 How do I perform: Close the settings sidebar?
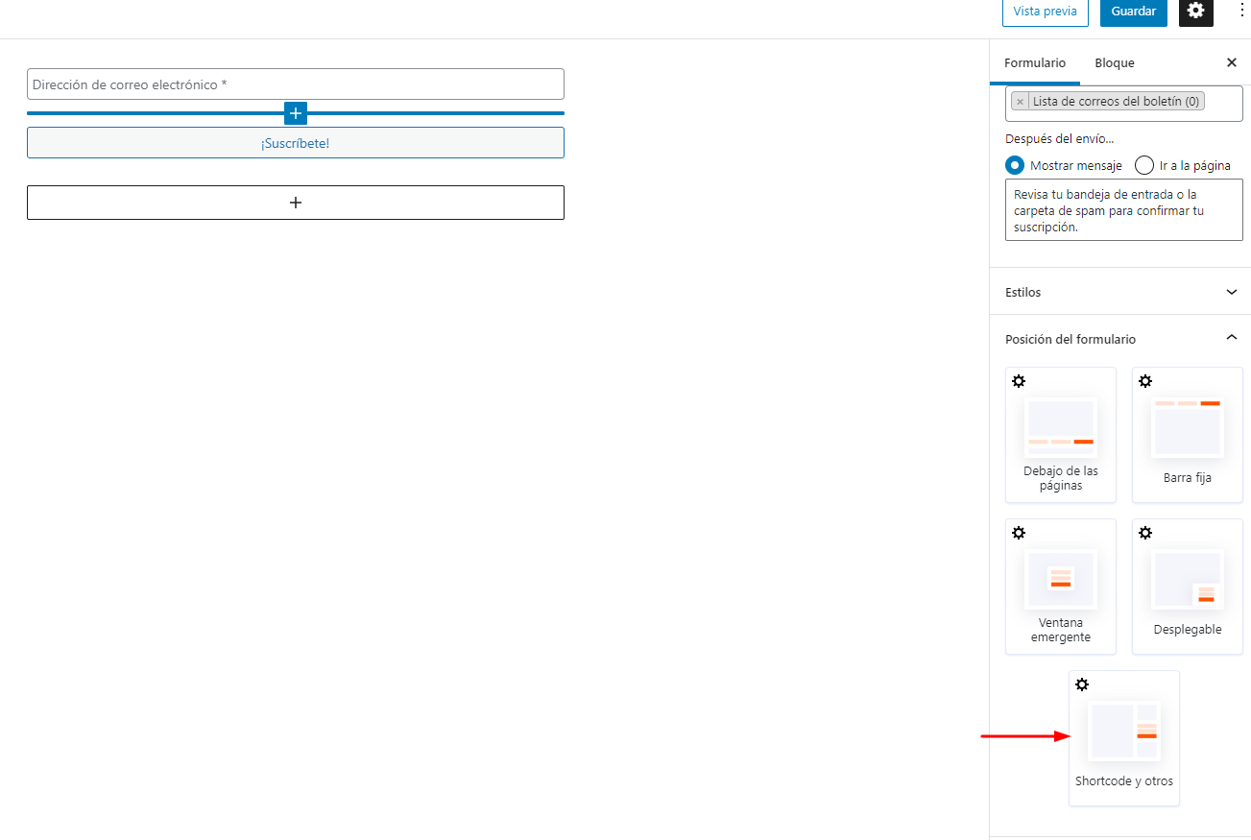(1232, 62)
